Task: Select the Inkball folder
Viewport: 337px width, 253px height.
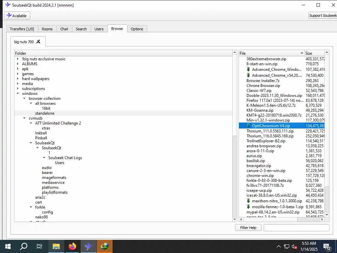Action: 41,133
